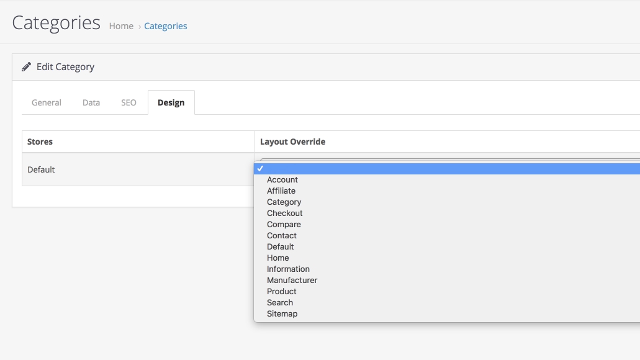Choose Sitemap at the list bottom

282,314
